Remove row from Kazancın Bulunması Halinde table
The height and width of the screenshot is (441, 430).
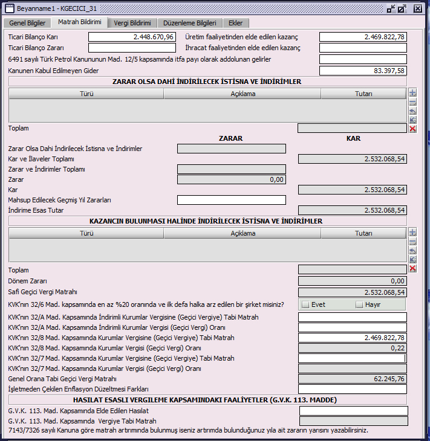[x=412, y=241]
